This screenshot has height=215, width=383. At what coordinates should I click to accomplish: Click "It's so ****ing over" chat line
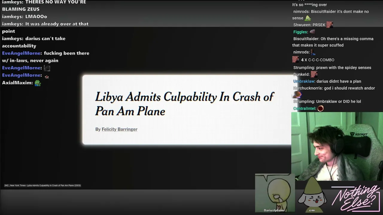tap(309, 5)
